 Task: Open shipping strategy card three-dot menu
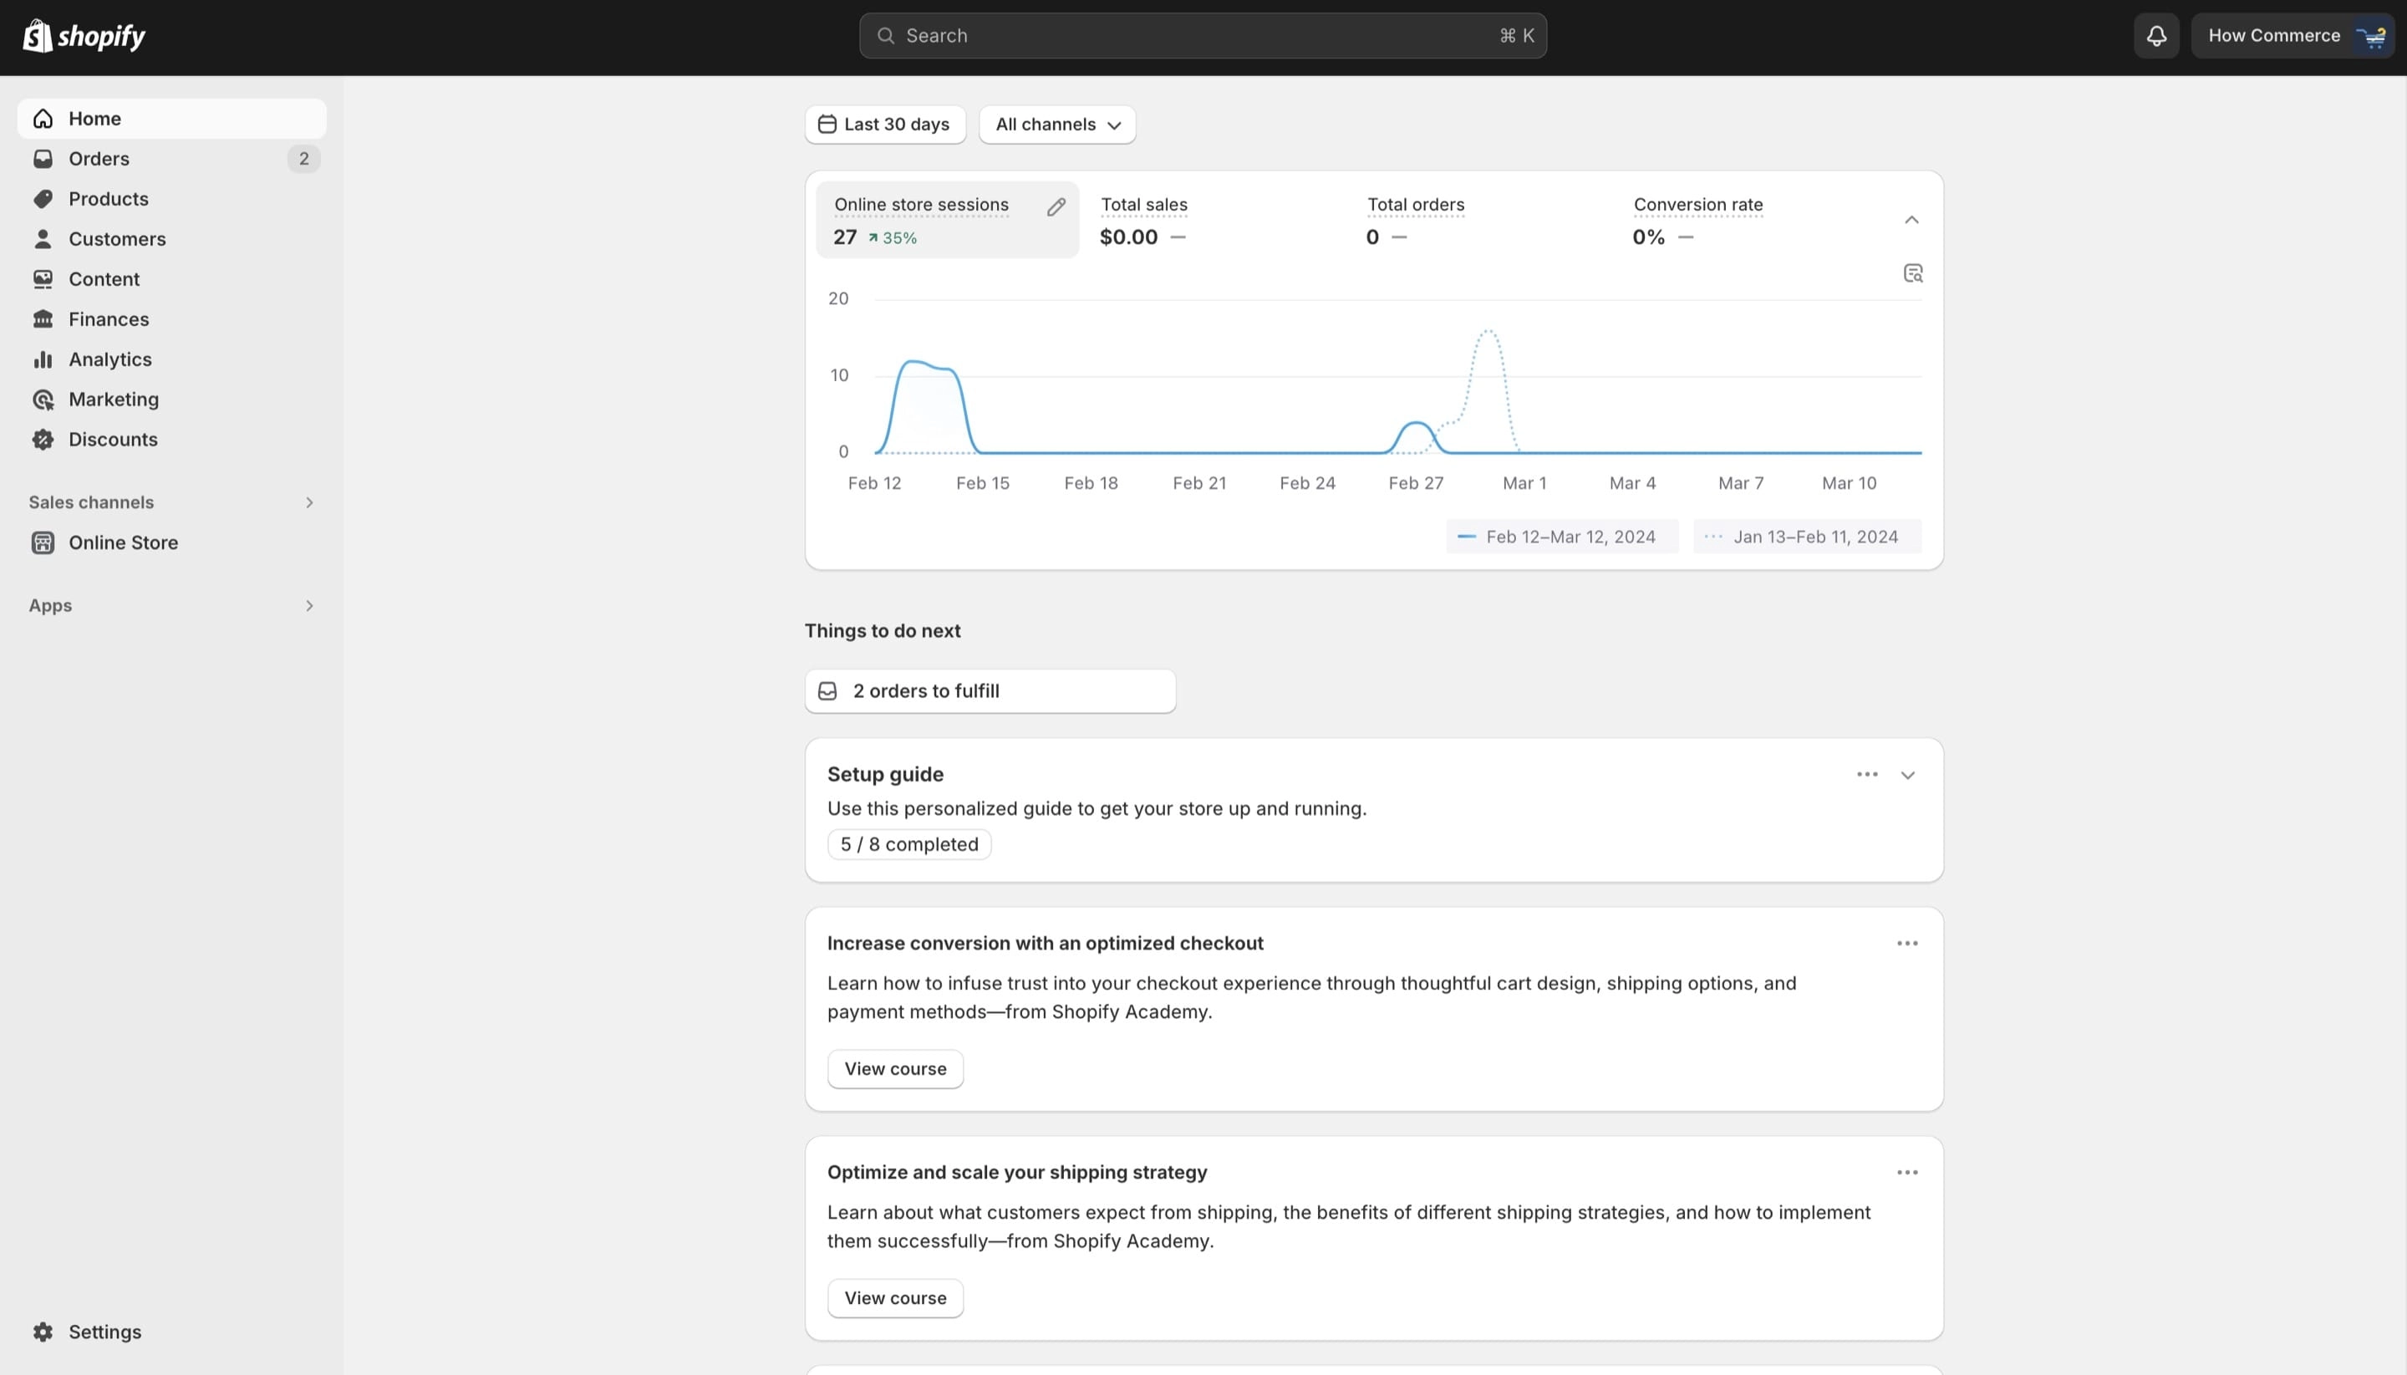click(x=1906, y=1173)
